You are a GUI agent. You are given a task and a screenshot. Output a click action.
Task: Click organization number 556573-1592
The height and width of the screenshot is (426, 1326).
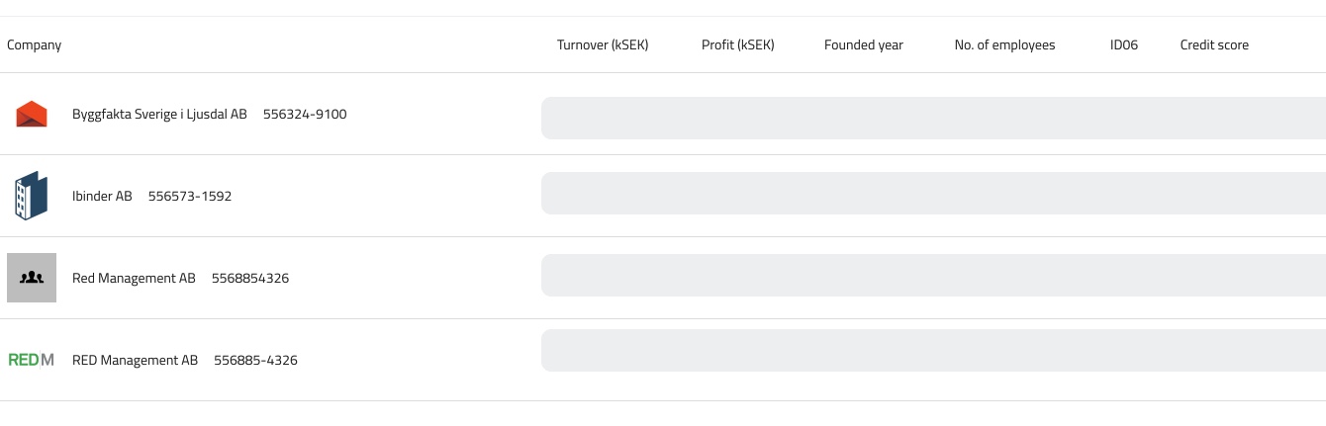(x=190, y=197)
